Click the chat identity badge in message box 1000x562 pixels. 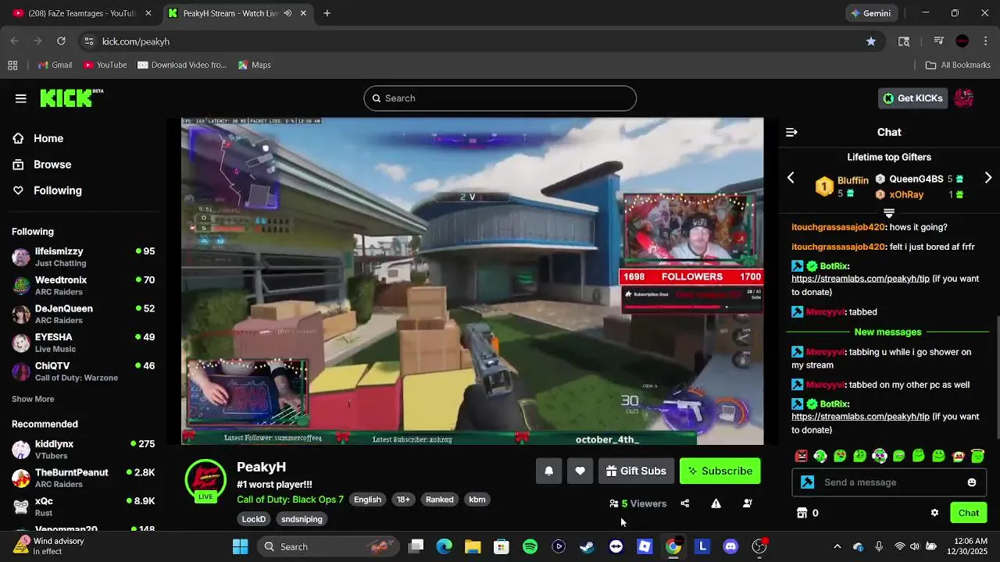(x=808, y=482)
